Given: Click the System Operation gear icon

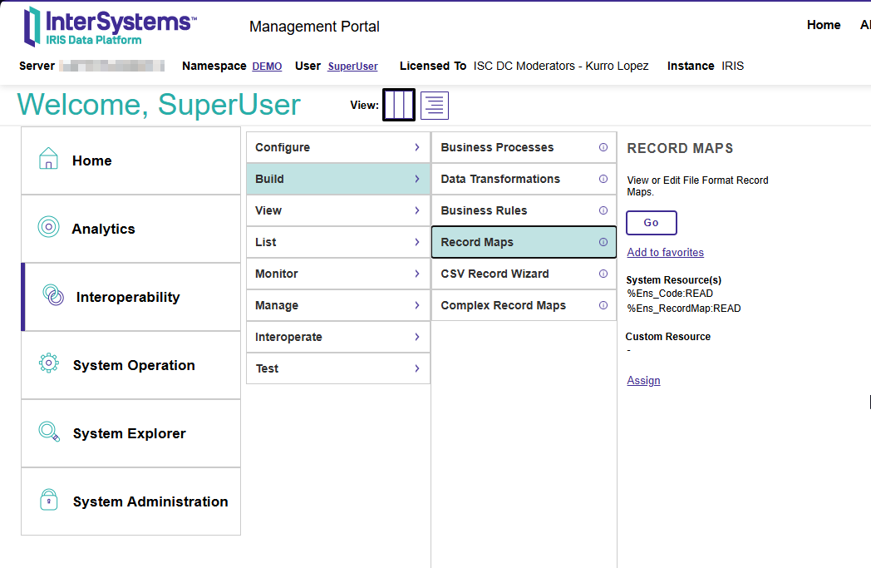Looking at the screenshot, I should pyautogui.click(x=49, y=364).
